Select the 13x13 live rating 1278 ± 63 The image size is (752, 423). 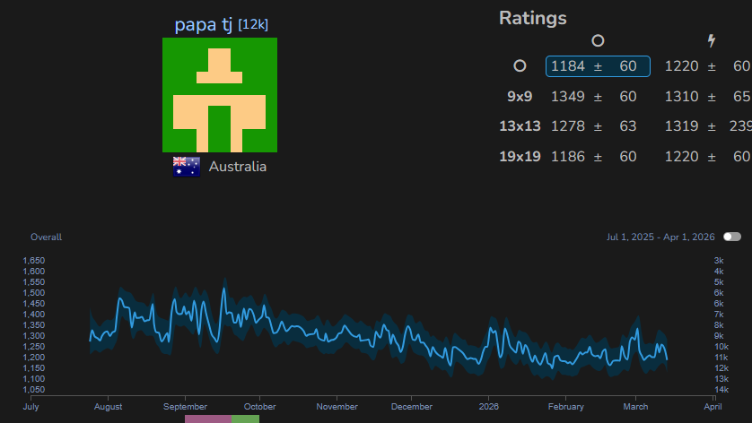(x=593, y=126)
